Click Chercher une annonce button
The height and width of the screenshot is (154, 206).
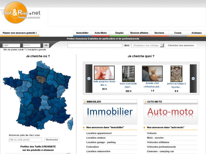pos(181,45)
